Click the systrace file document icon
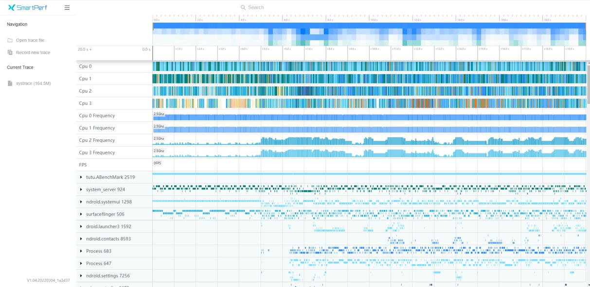590x287 pixels. 10,84
